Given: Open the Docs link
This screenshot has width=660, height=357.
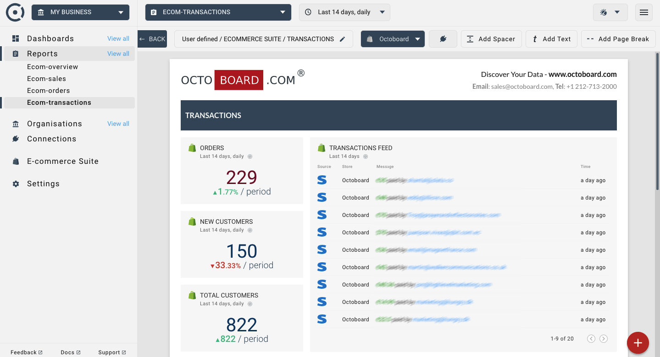Looking at the screenshot, I should tap(71, 352).
